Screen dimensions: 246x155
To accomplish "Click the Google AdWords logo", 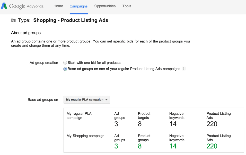I will 22,6.
